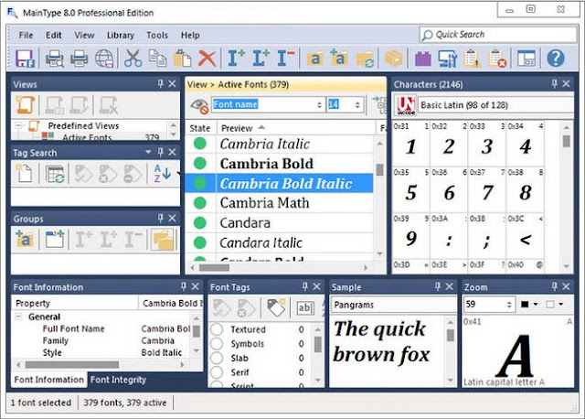Toggle the Serif tag checkbox
Image resolution: width=585 pixels, height=419 pixels.
click(x=217, y=372)
